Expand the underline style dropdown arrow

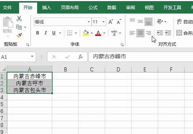[60, 33]
